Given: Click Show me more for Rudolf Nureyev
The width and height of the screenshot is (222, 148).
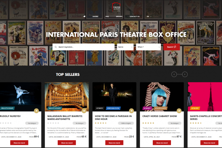Looking at the screenshot, I should pyautogui.click(x=19, y=142).
